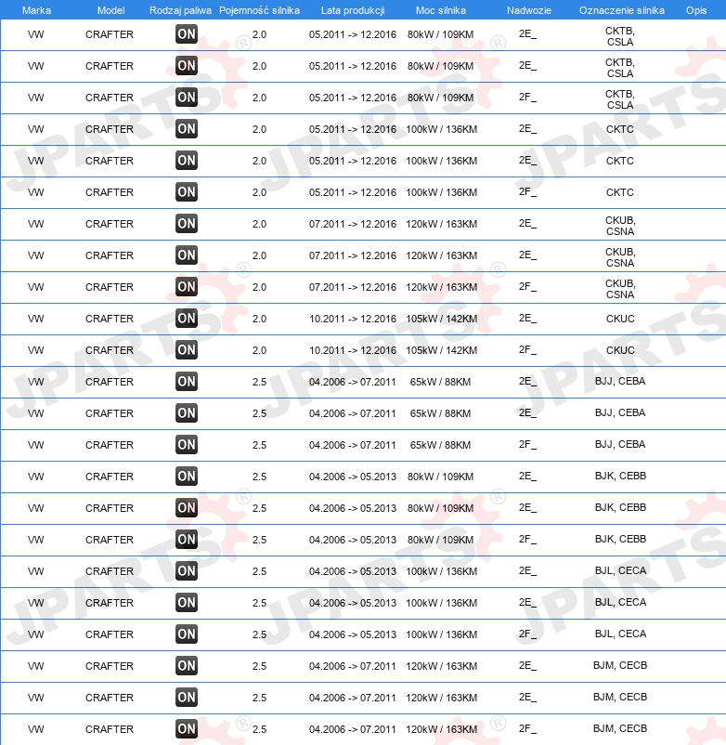Click the Oznaczenie silnika column header
The width and height of the screenshot is (726, 745).
click(x=621, y=10)
